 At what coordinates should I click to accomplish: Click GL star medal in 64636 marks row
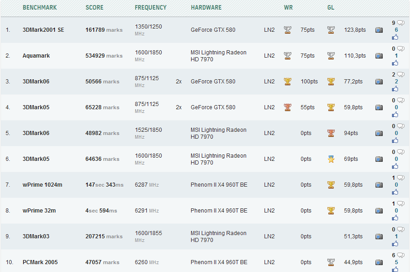(x=331, y=159)
